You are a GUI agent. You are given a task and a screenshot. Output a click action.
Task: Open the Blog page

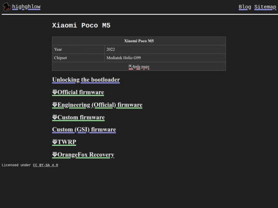245,7
